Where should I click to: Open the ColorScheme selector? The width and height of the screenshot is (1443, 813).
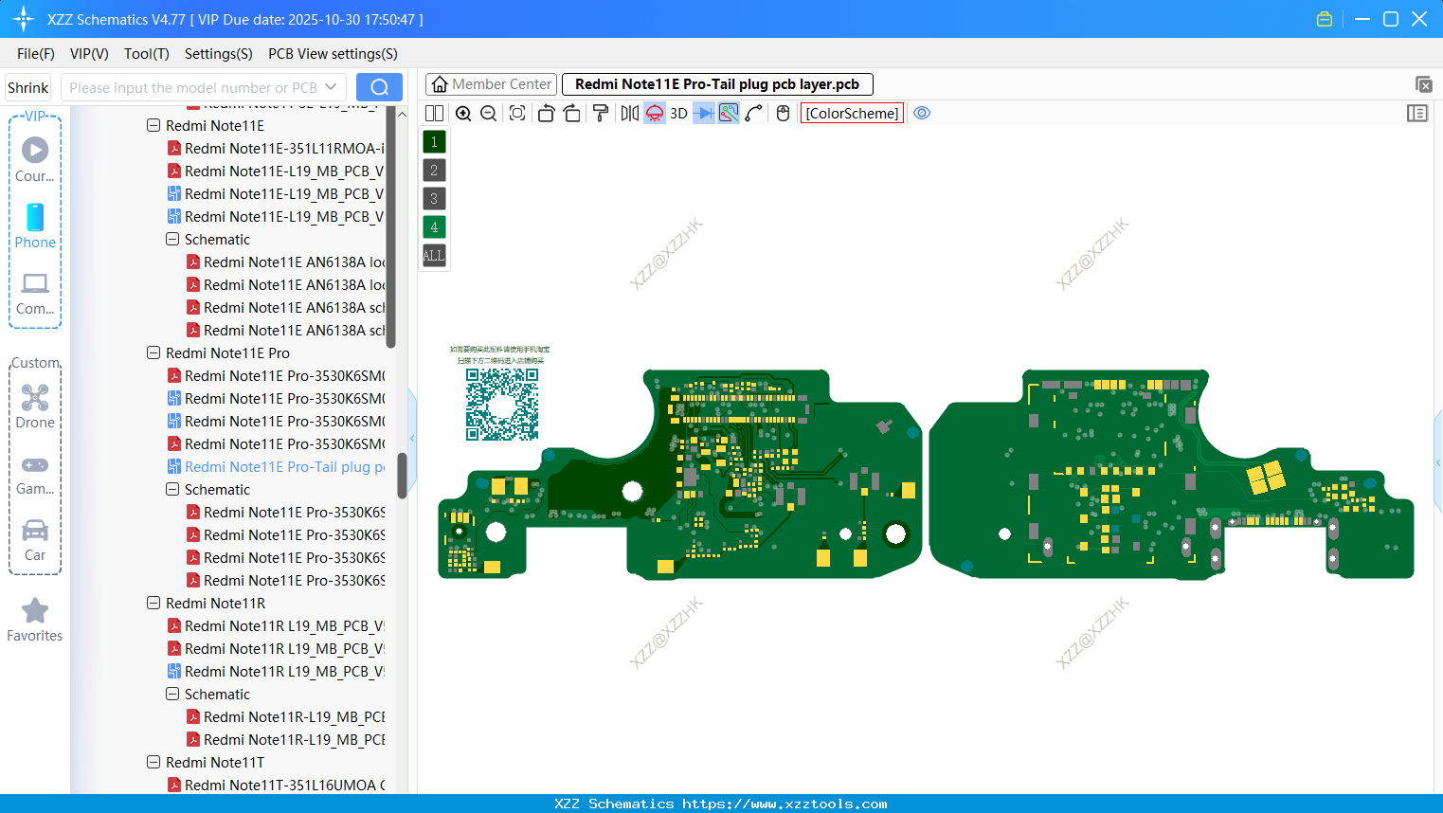tap(851, 113)
